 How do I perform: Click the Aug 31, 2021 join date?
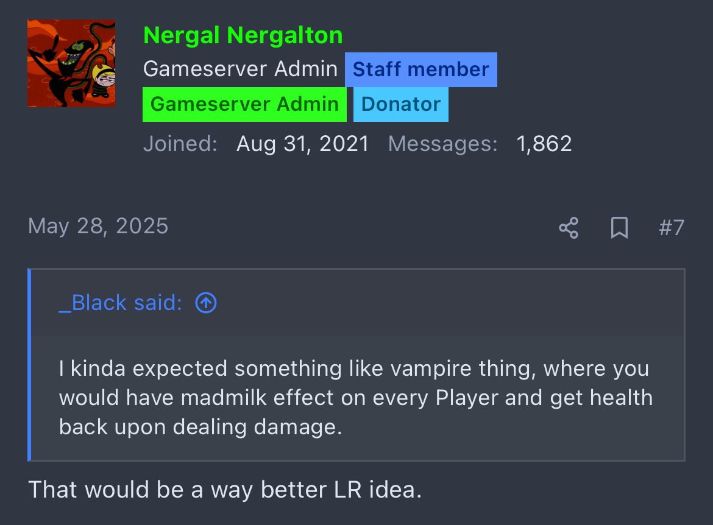(x=303, y=144)
